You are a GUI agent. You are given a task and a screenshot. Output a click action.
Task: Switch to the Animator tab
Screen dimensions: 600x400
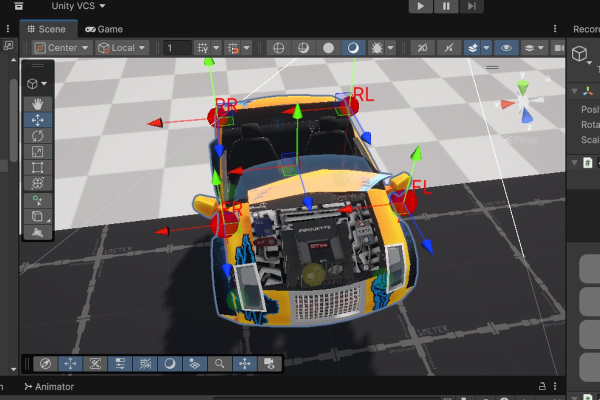tap(49, 386)
